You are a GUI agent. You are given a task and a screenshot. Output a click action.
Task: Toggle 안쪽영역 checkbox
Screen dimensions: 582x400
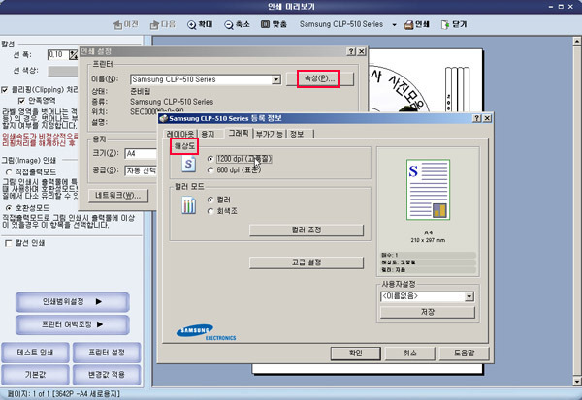click(21, 101)
